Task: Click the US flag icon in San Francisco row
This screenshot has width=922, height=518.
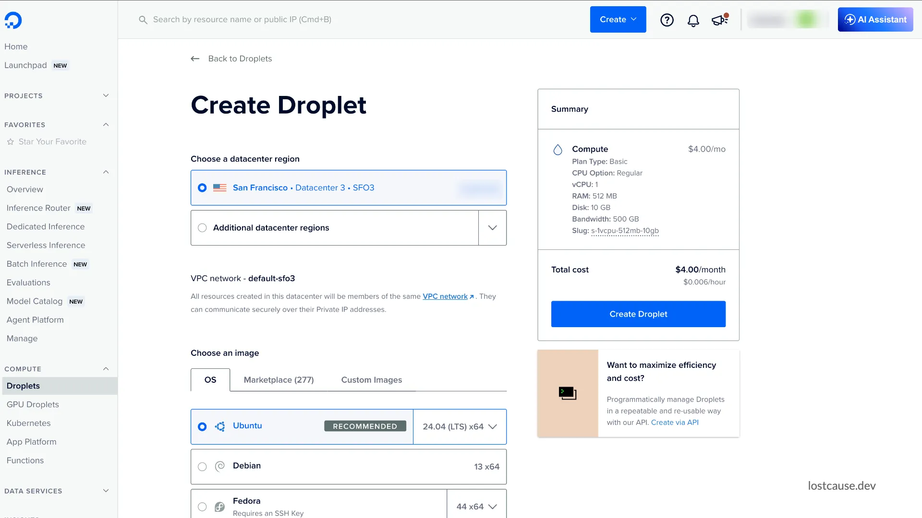Action: point(220,188)
